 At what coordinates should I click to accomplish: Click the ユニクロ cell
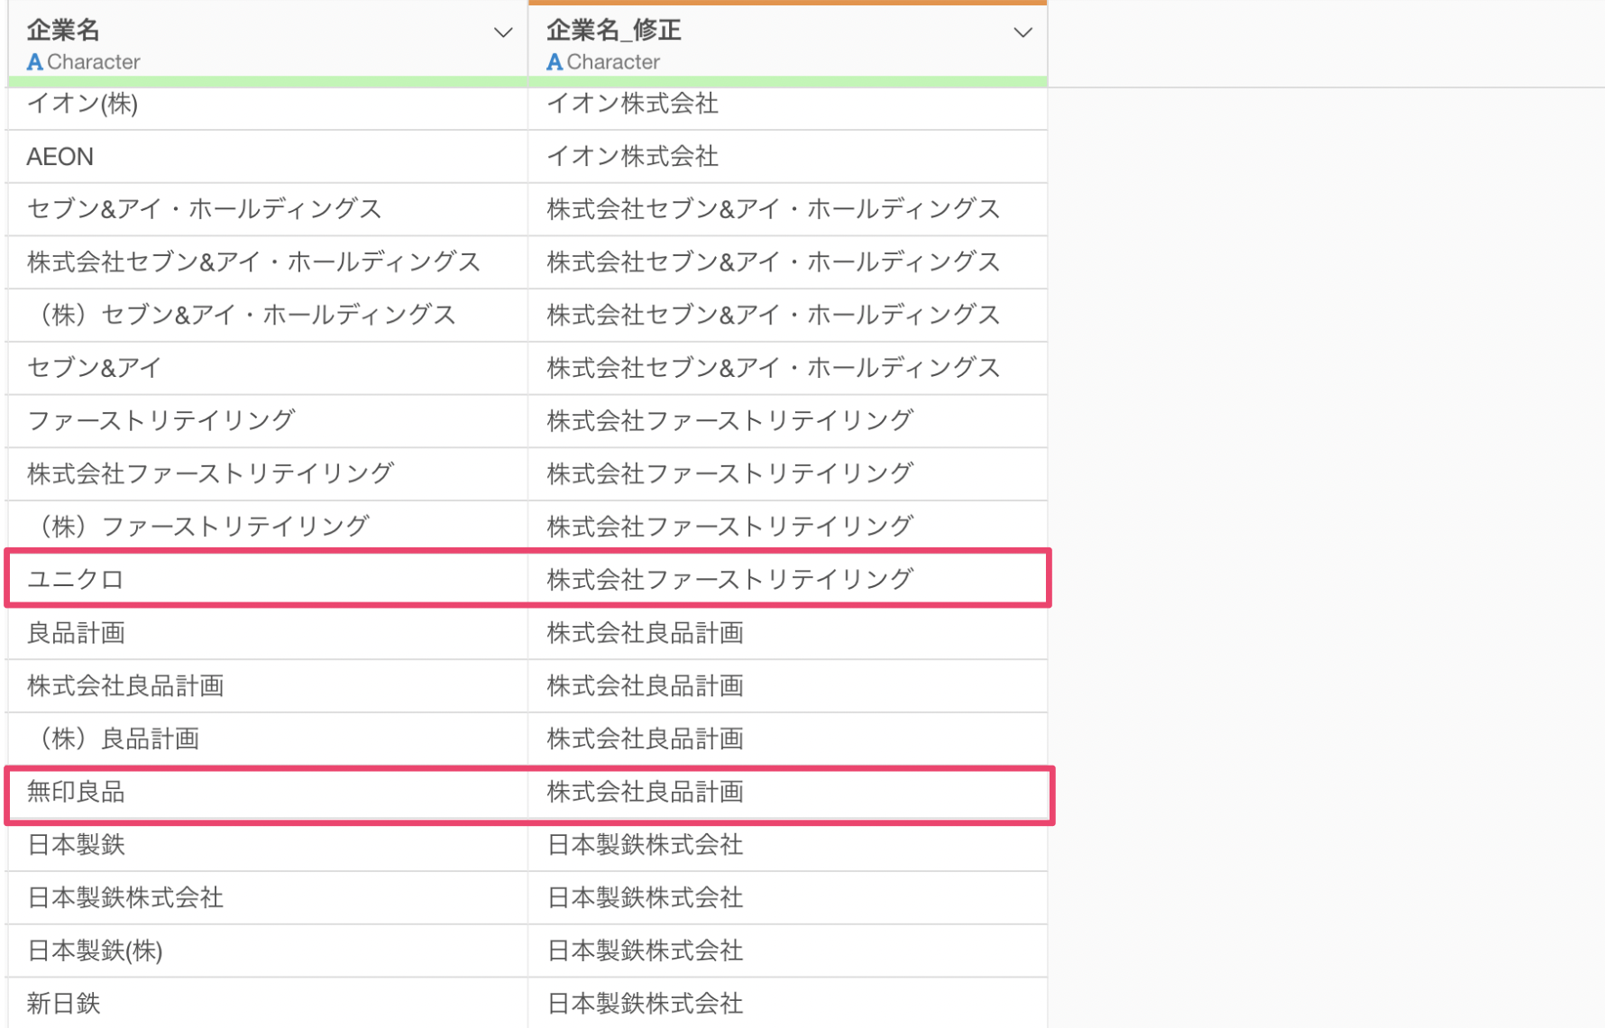pos(75,579)
